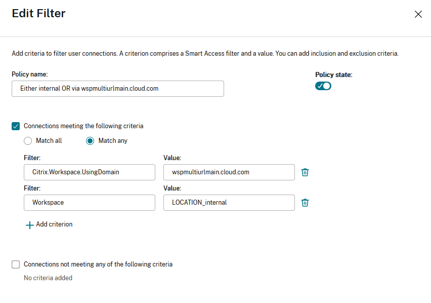Click the Connections not meeting criteria label

click(x=98, y=264)
